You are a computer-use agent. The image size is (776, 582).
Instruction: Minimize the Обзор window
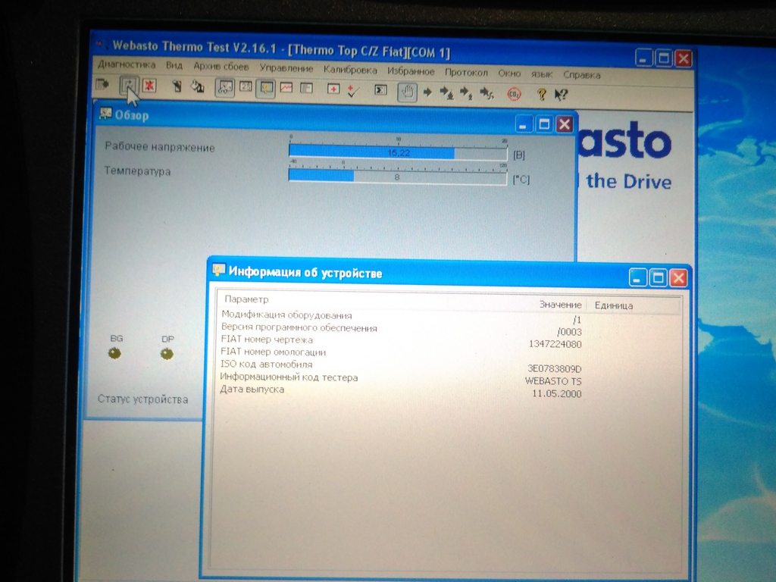pos(524,124)
